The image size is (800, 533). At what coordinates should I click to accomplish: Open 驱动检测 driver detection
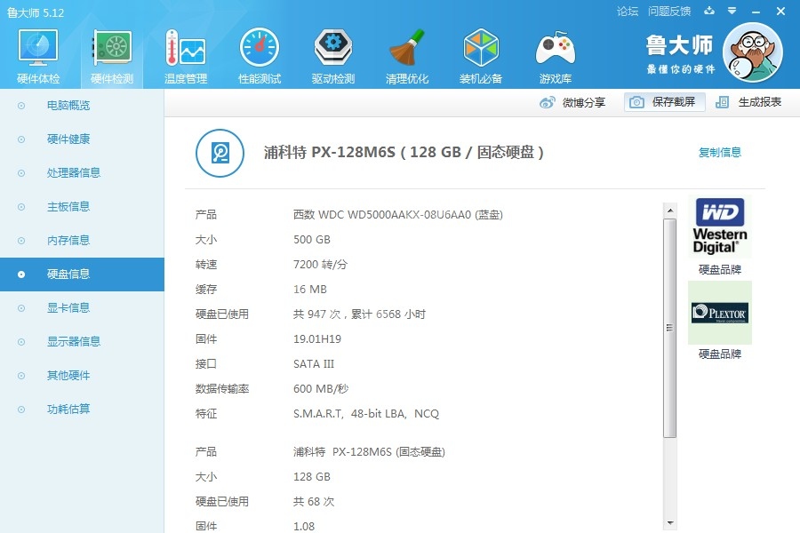coord(333,56)
